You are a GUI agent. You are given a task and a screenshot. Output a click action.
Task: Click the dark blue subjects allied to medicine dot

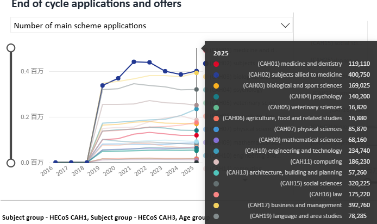(216, 74)
